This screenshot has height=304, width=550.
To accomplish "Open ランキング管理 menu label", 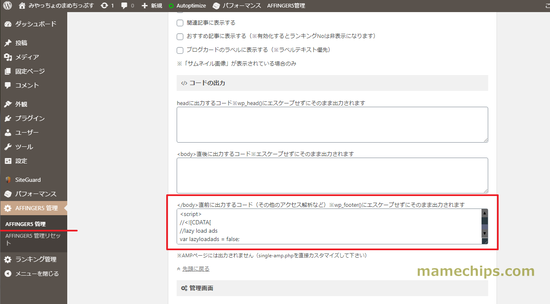I will click(36, 259).
